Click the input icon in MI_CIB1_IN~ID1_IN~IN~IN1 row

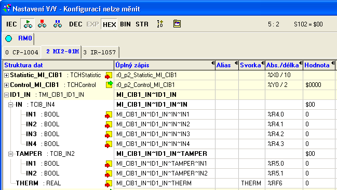point(109,114)
